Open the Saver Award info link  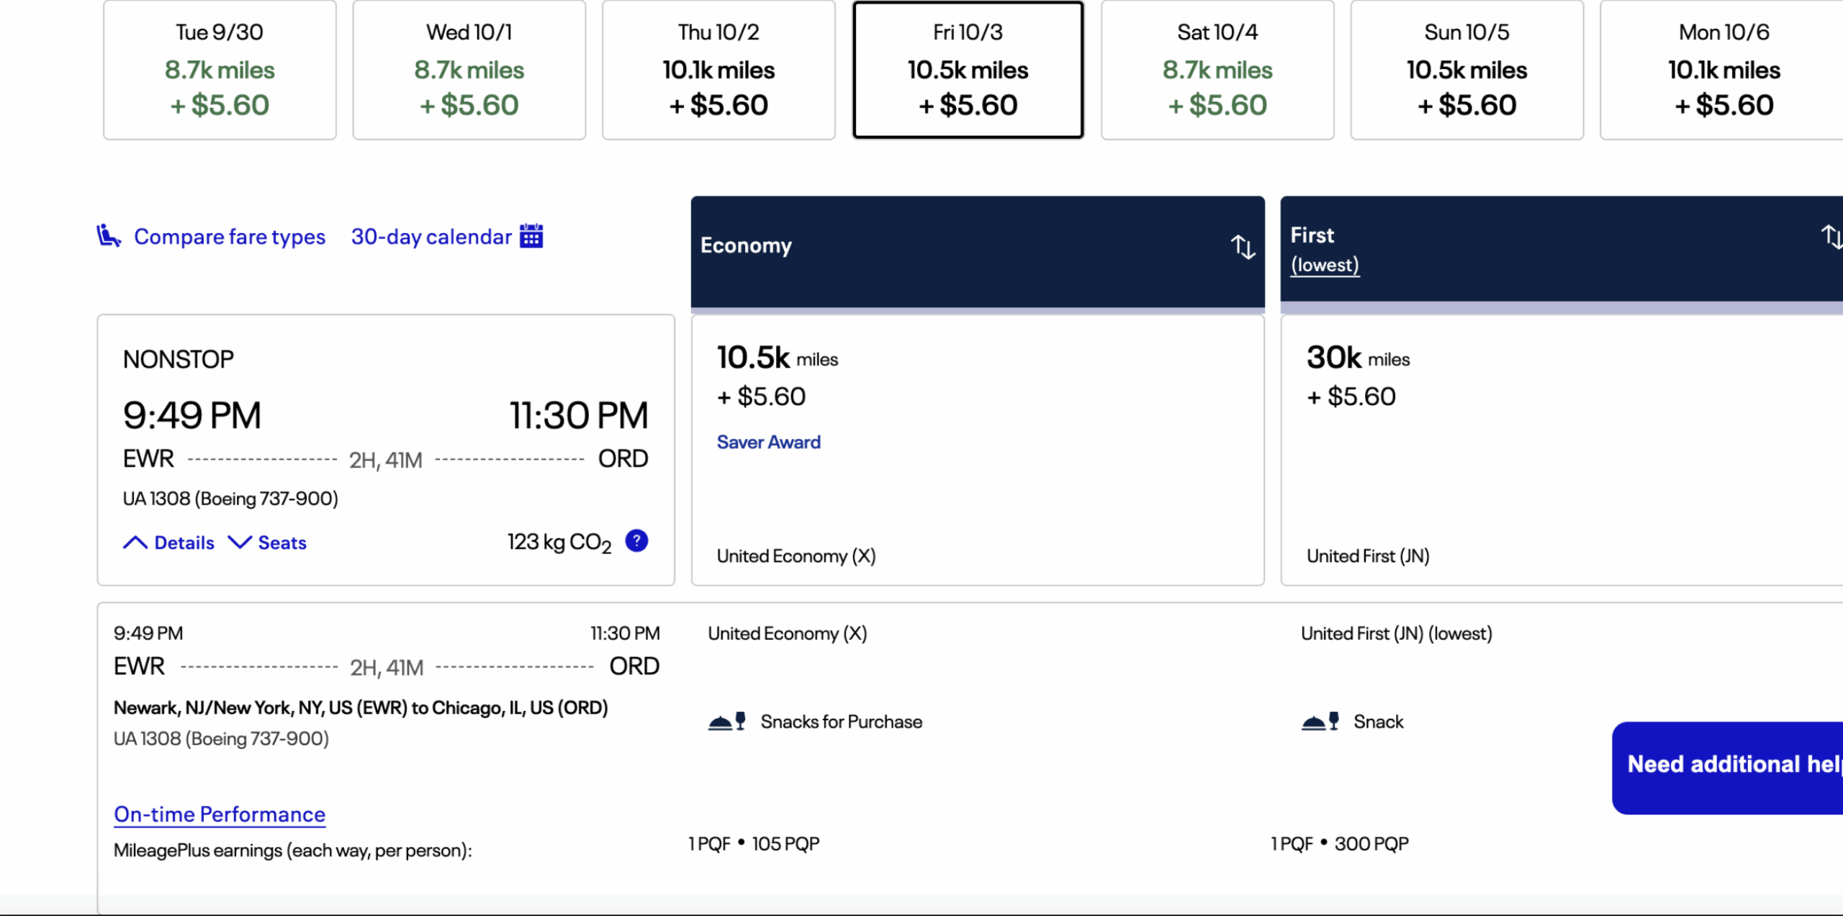point(768,442)
